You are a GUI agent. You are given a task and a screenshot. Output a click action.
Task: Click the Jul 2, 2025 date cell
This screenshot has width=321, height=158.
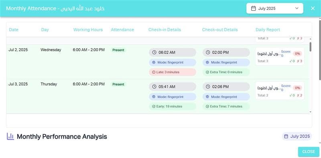tap(18, 50)
